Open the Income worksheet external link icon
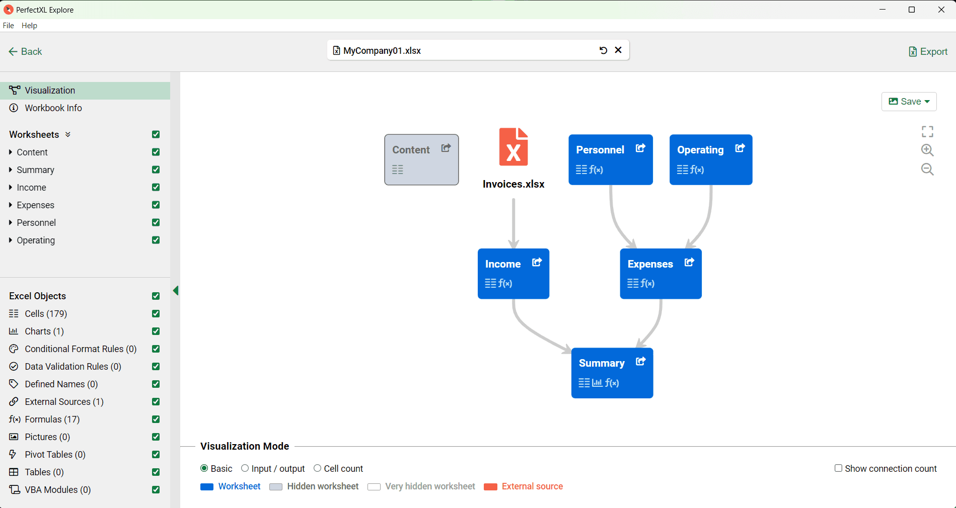The height and width of the screenshot is (508, 956). coord(536,262)
